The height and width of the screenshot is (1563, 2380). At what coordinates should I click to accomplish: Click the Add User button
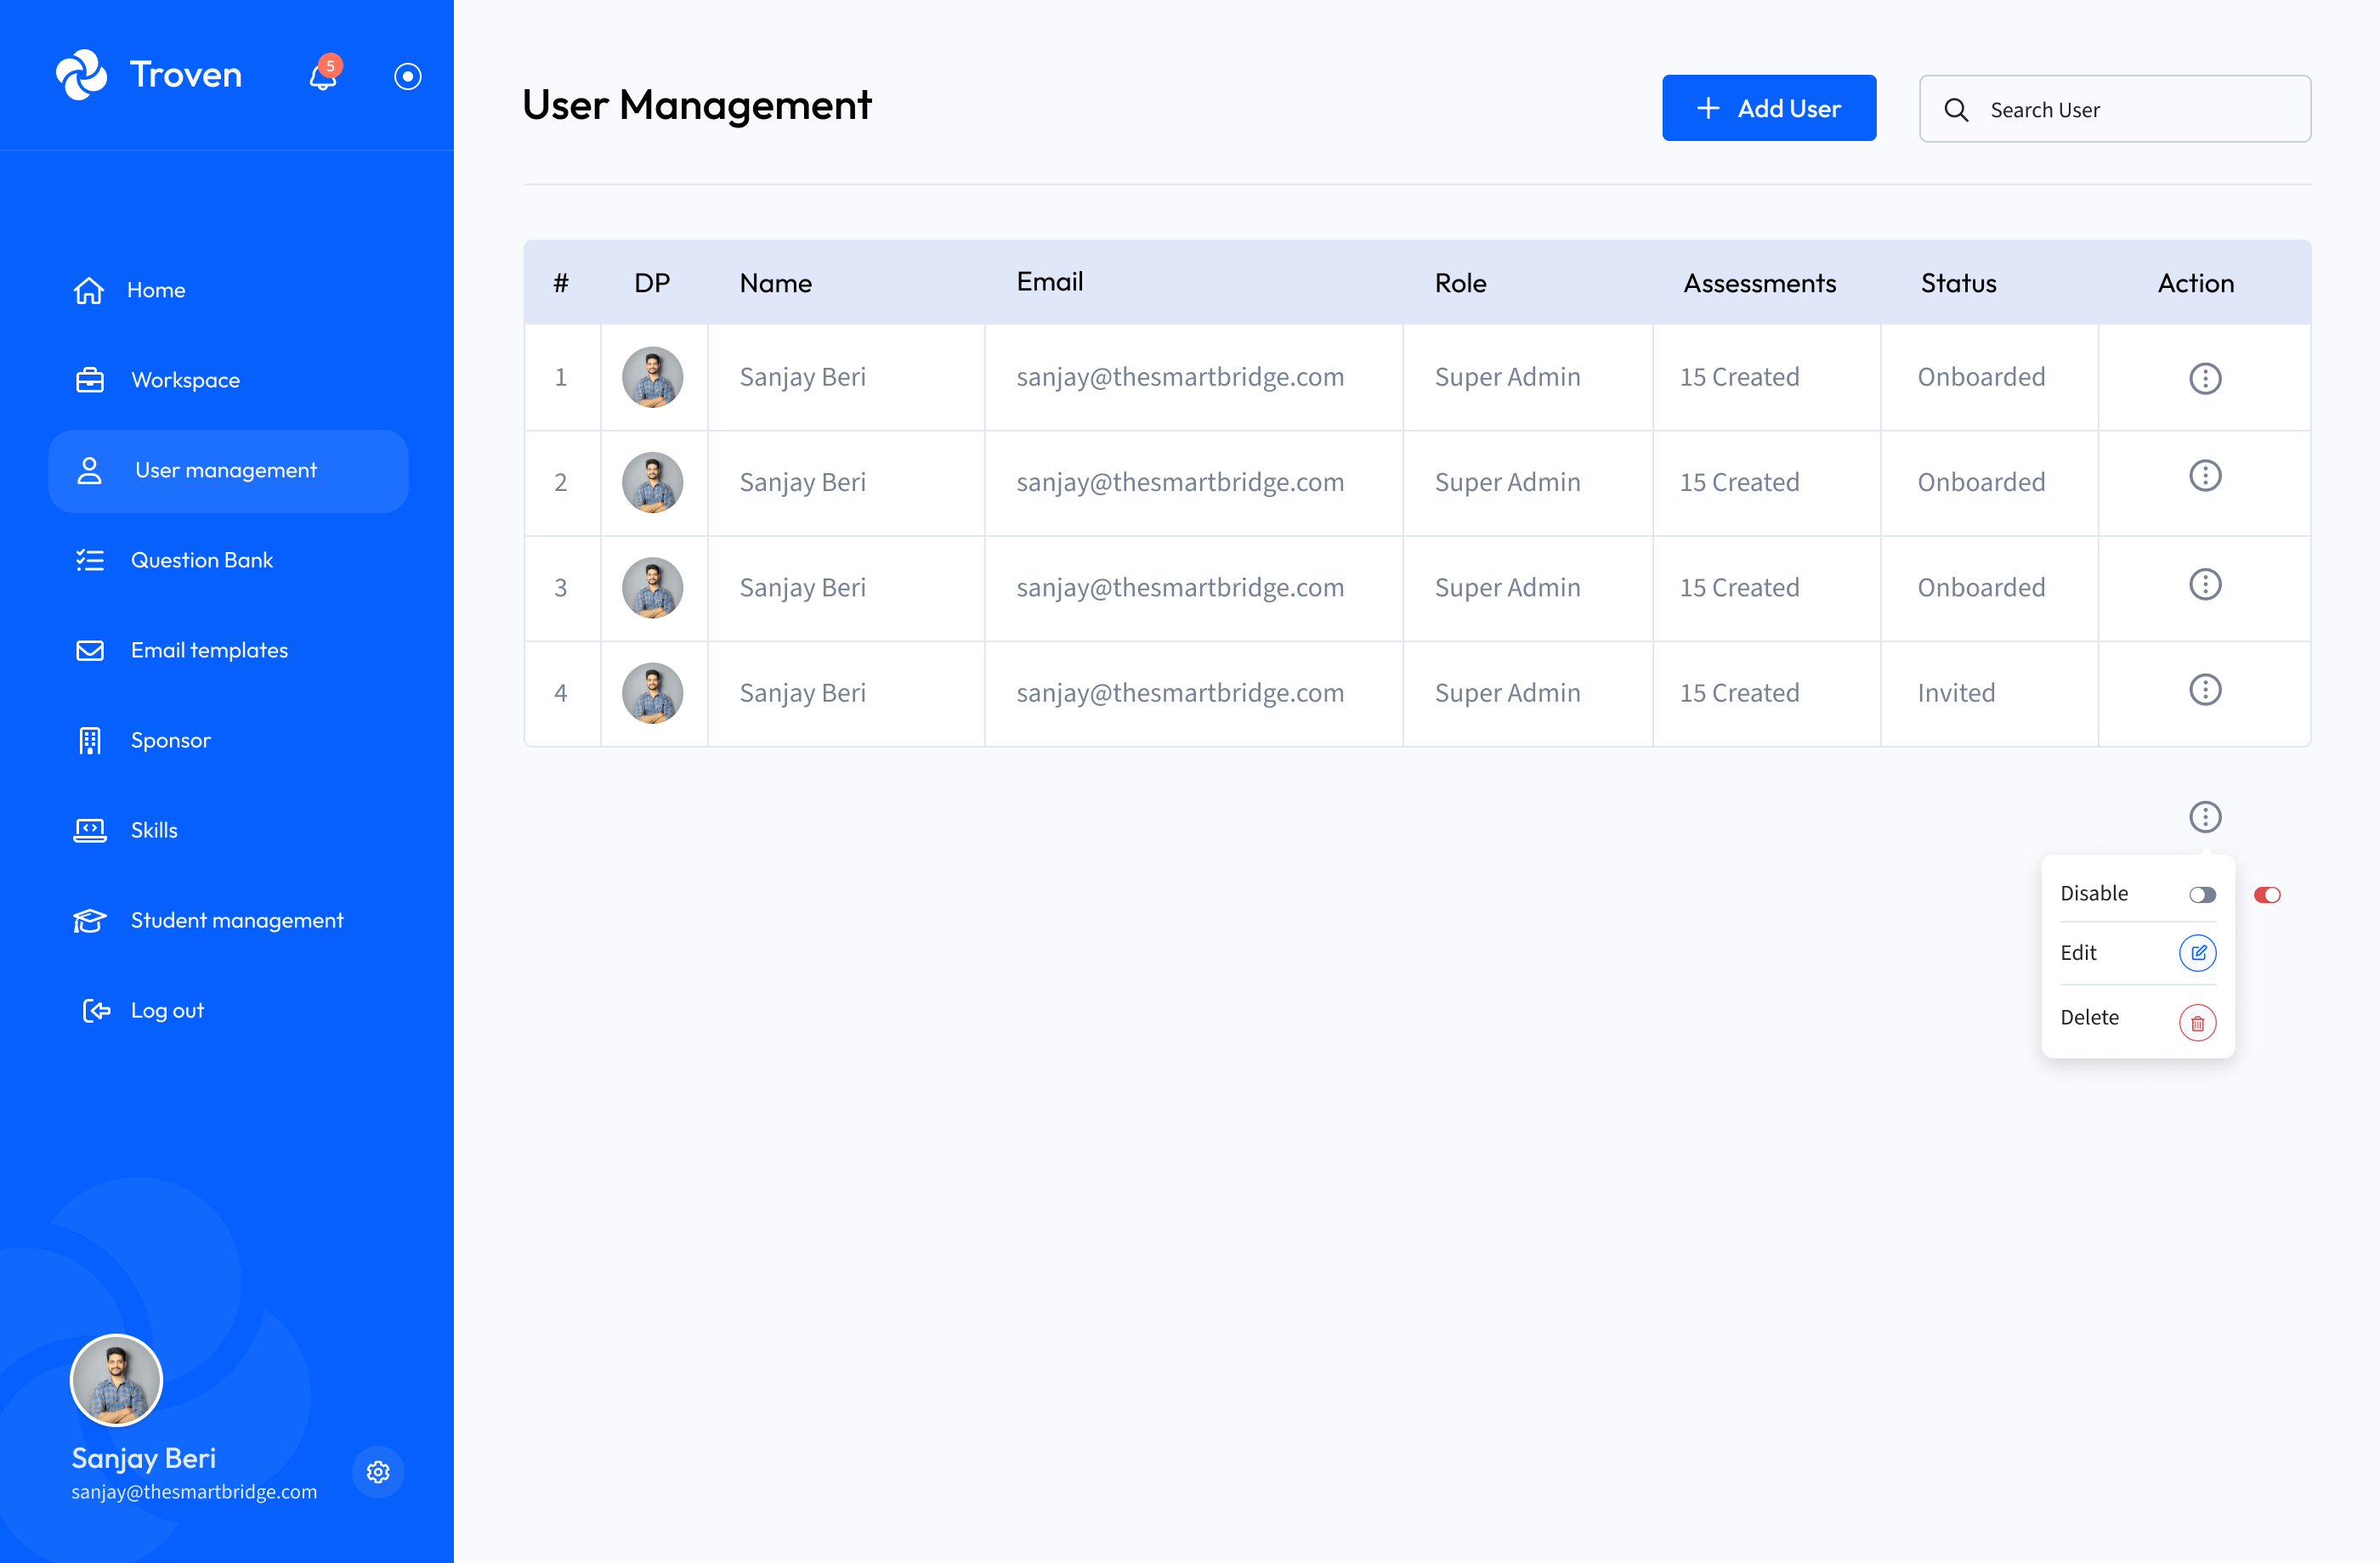pyautogui.click(x=1769, y=107)
